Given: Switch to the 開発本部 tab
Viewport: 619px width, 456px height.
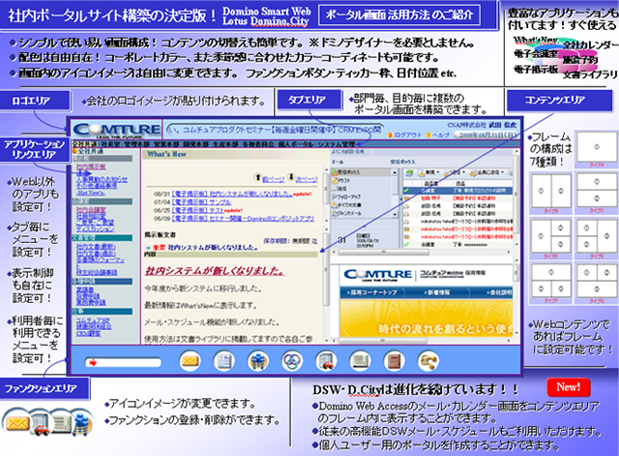Looking at the screenshot, I should coord(195,144).
